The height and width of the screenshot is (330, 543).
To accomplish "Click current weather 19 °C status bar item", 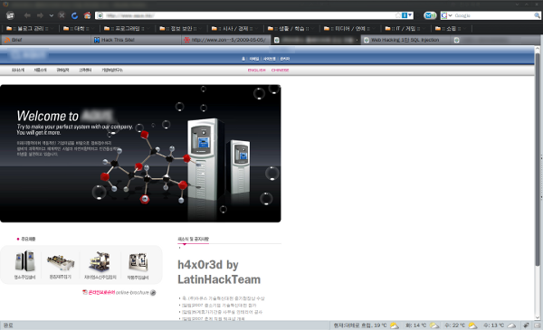I will tap(366, 325).
